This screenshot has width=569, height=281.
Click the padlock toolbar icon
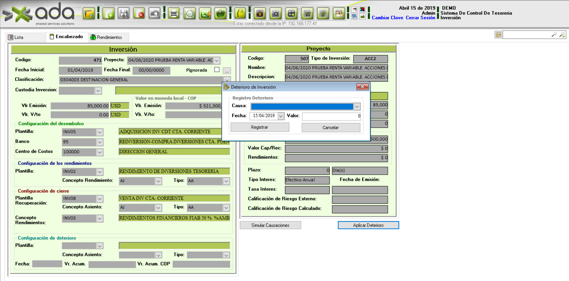pyautogui.click(x=240, y=14)
